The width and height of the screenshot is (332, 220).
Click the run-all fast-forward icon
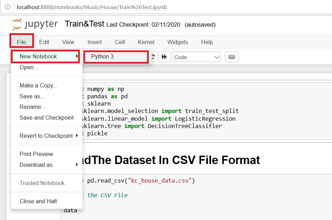click(164, 57)
